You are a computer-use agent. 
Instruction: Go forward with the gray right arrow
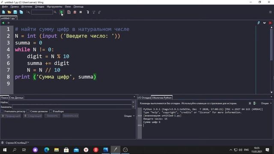pos(9,23)
